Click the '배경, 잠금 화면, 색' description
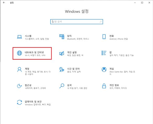The image size is (153, 124). [x=75, y=55]
